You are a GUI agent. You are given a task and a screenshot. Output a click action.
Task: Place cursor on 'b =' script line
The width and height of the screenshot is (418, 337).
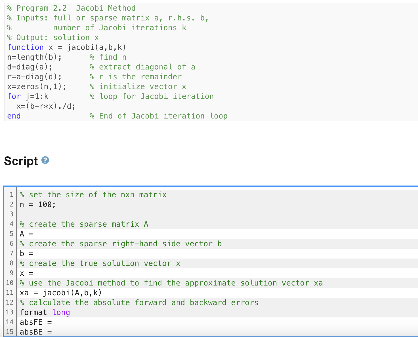[26, 254]
